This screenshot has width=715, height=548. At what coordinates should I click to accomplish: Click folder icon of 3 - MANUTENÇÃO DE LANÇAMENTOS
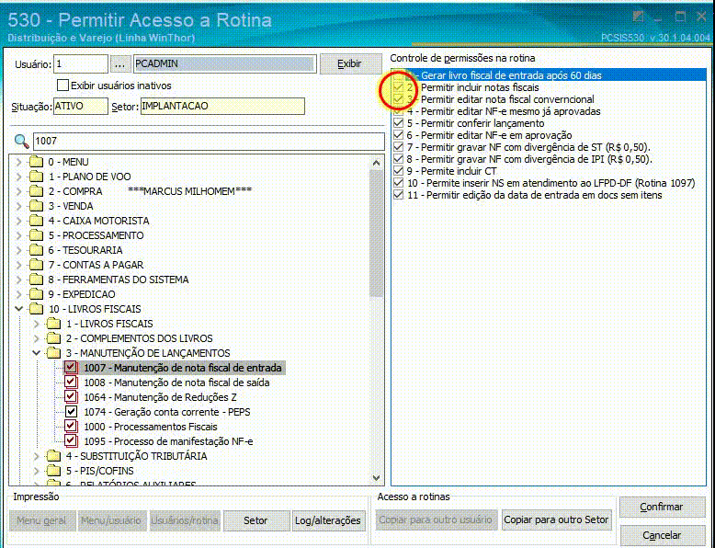(x=54, y=353)
